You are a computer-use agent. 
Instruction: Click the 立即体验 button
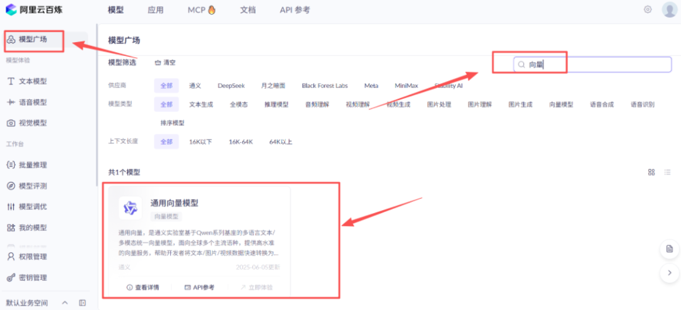click(x=256, y=287)
